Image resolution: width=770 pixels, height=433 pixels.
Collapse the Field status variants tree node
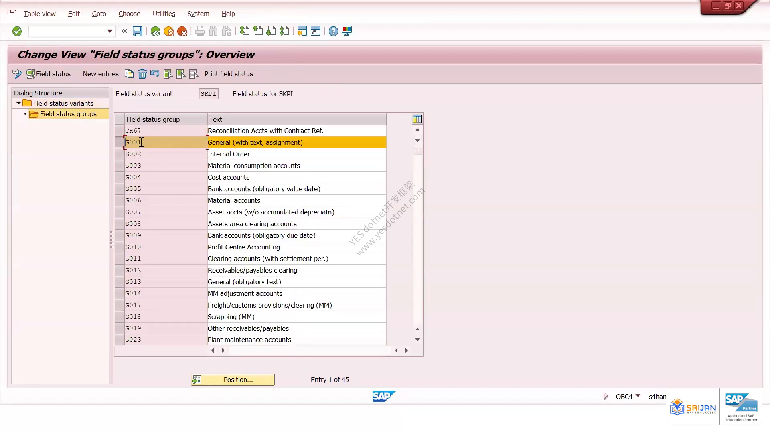click(18, 103)
